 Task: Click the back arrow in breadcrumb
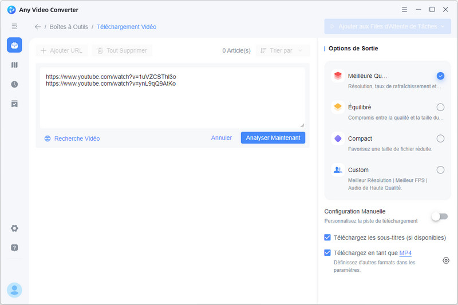coord(38,26)
